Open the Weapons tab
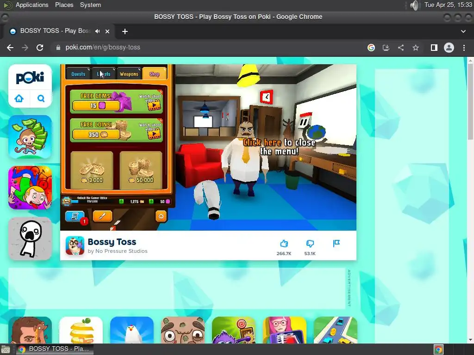 (129, 74)
